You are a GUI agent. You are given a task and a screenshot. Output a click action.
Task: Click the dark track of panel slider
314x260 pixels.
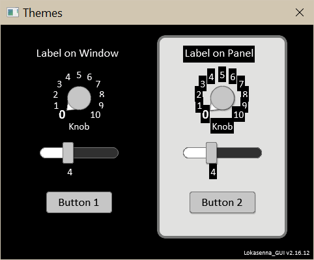pos(239,152)
